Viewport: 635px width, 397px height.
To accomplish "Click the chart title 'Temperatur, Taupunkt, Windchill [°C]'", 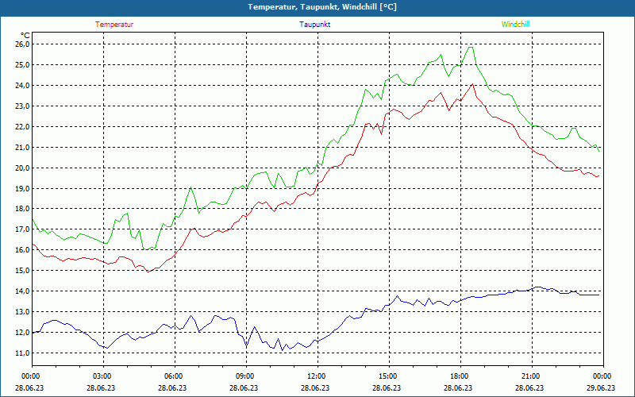I will [322, 7].
